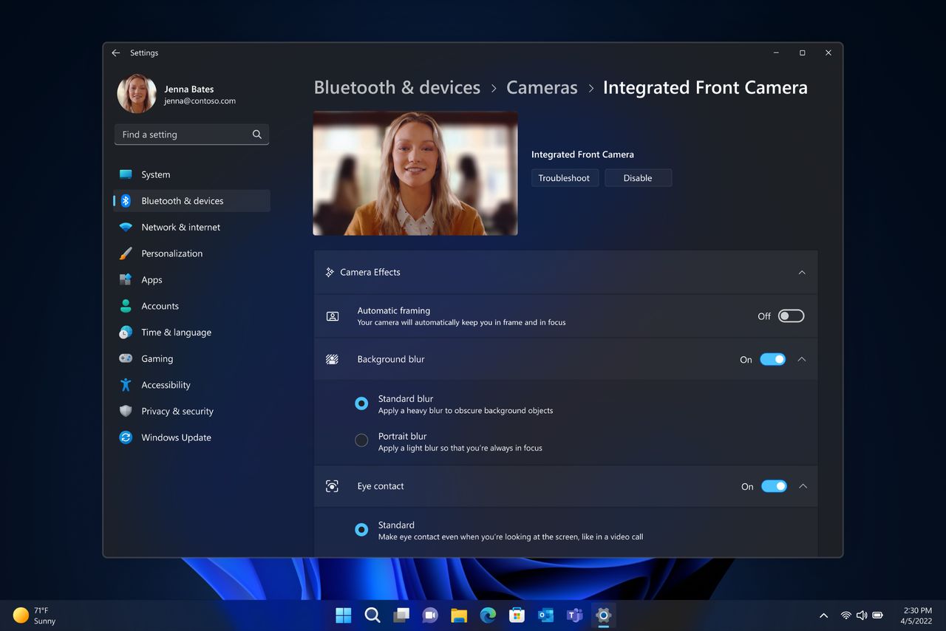
Task: Disable the Background blur toggle
Action: (x=773, y=359)
